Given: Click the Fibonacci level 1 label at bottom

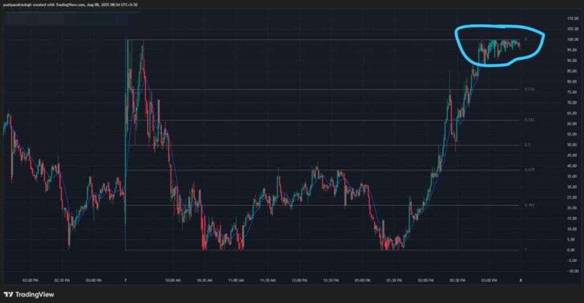Looking at the screenshot, I should coord(526,250).
